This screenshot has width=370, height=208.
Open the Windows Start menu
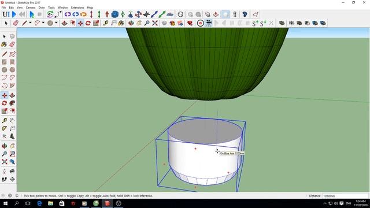click(x=5, y=203)
